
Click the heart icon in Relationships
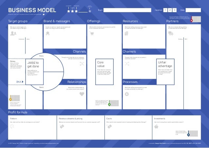(82, 94)
